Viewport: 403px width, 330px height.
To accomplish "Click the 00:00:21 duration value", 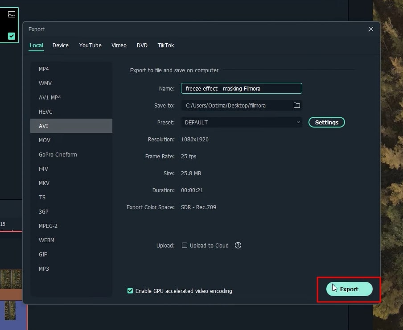I will 192,190.
